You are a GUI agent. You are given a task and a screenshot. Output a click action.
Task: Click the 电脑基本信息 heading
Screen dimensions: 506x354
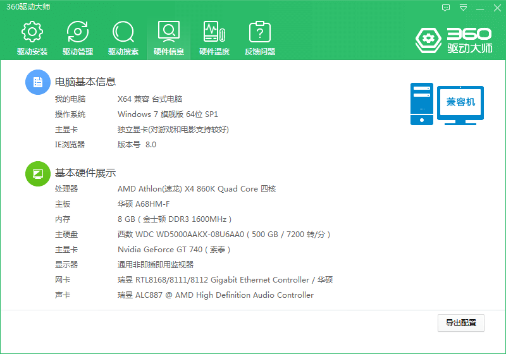85,82
